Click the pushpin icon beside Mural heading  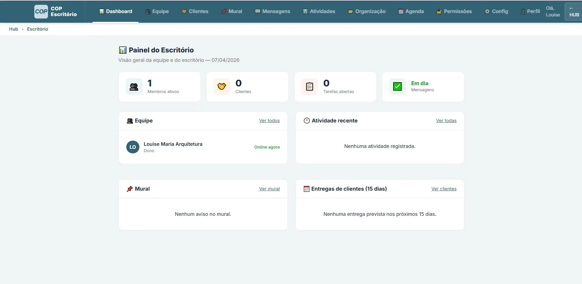(x=130, y=189)
